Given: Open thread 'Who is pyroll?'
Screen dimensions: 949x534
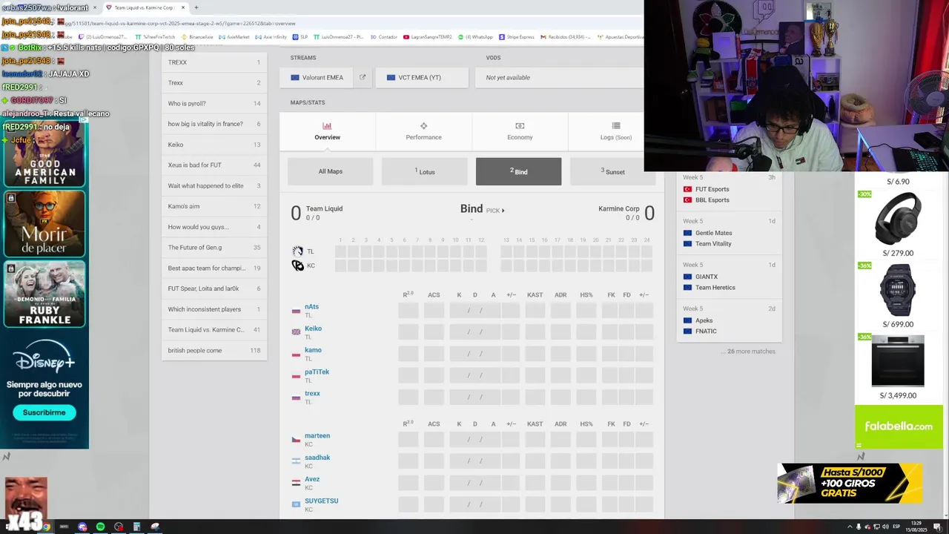Looking at the screenshot, I should click(214, 103).
